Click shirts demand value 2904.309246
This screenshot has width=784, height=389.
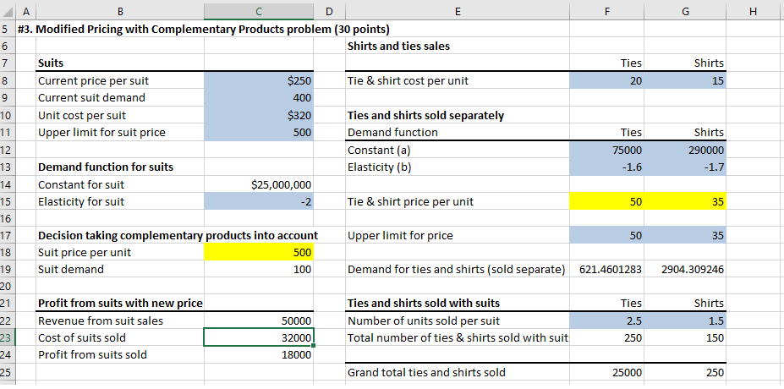coord(685,270)
